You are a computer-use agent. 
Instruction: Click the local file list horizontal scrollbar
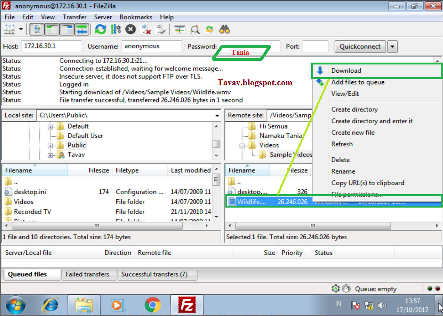[x=97, y=226]
